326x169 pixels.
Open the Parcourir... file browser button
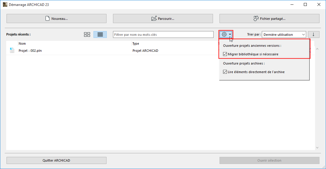pyautogui.click(x=163, y=19)
